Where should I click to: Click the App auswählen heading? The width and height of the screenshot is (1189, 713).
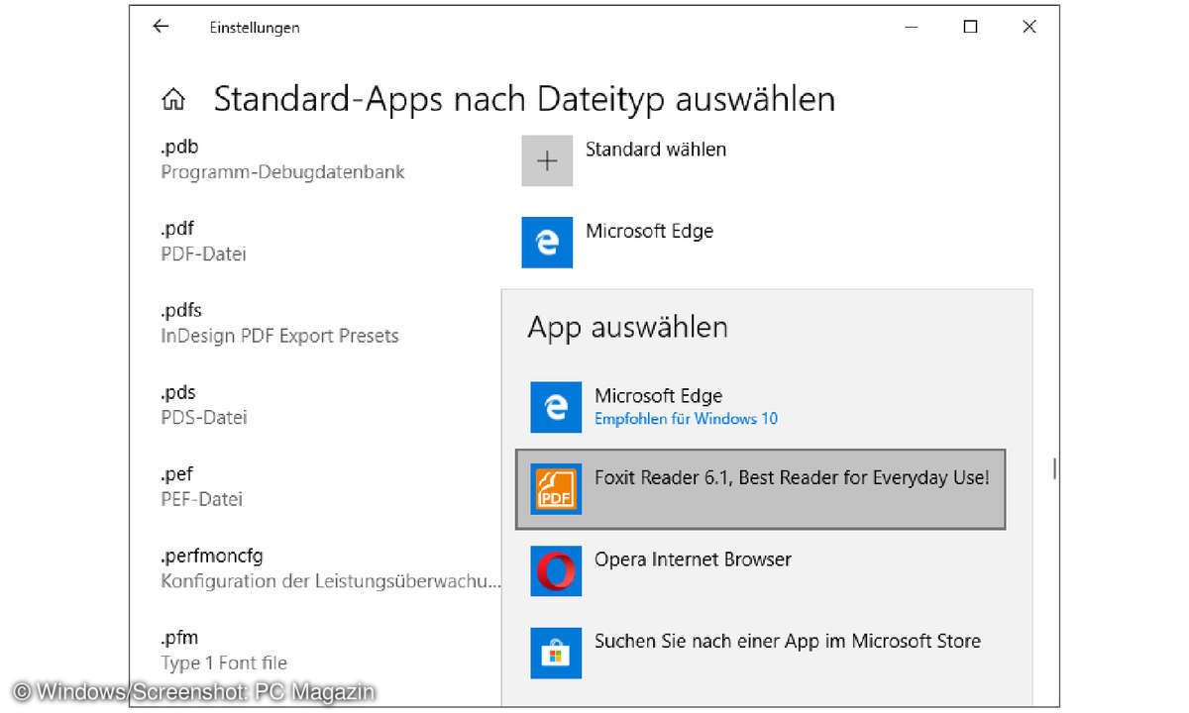(627, 328)
